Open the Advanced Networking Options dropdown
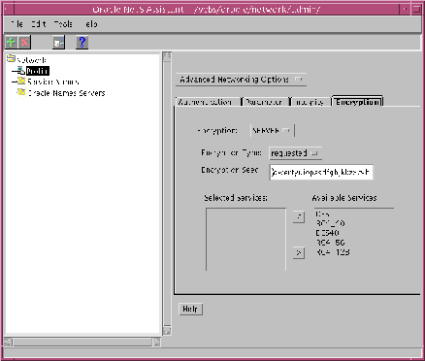The image size is (425, 361). click(241, 80)
